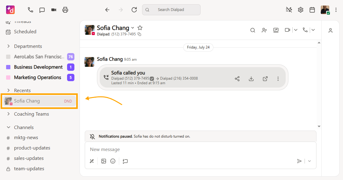
Task: Download the call recording
Action: [x=251, y=79]
